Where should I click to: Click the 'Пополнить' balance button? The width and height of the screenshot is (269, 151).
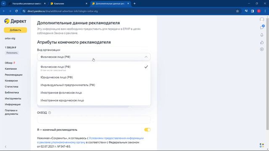12,53
